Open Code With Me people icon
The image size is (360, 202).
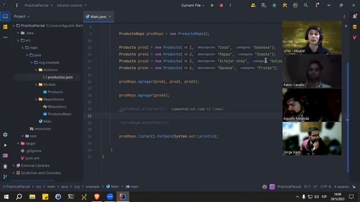click(253, 5)
